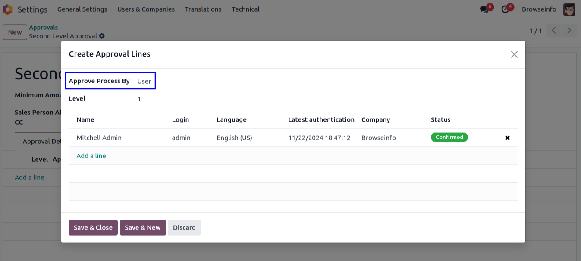Click the Confirmed status badge

[449, 137]
